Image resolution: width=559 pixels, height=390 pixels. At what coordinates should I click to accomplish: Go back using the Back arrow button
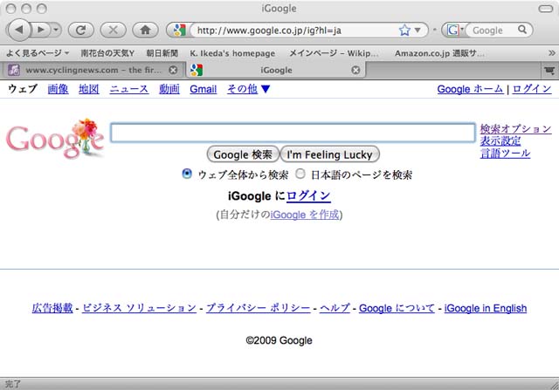tap(18, 30)
